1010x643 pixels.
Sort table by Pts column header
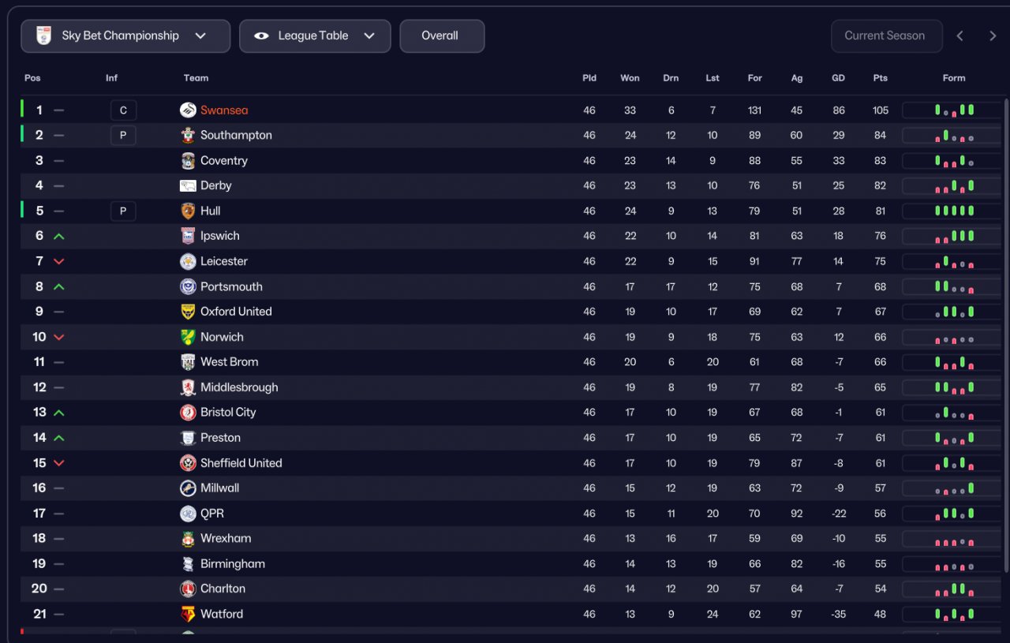point(881,78)
